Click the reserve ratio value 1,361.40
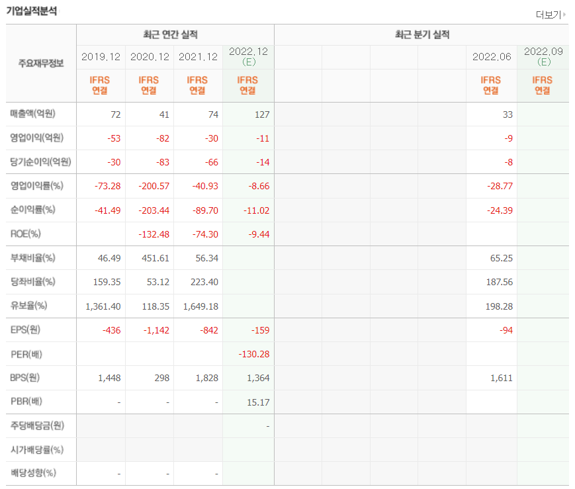 point(103,306)
